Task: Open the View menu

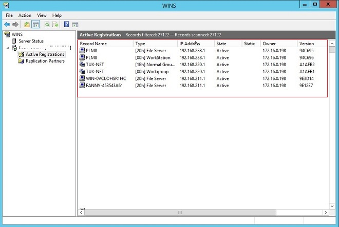Action: (x=42, y=15)
